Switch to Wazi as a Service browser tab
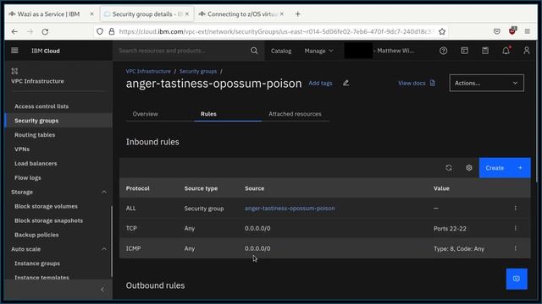The height and width of the screenshot is (304, 542). pos(48,14)
